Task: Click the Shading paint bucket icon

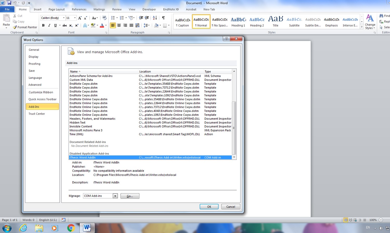Action: pyautogui.click(x=156, y=26)
